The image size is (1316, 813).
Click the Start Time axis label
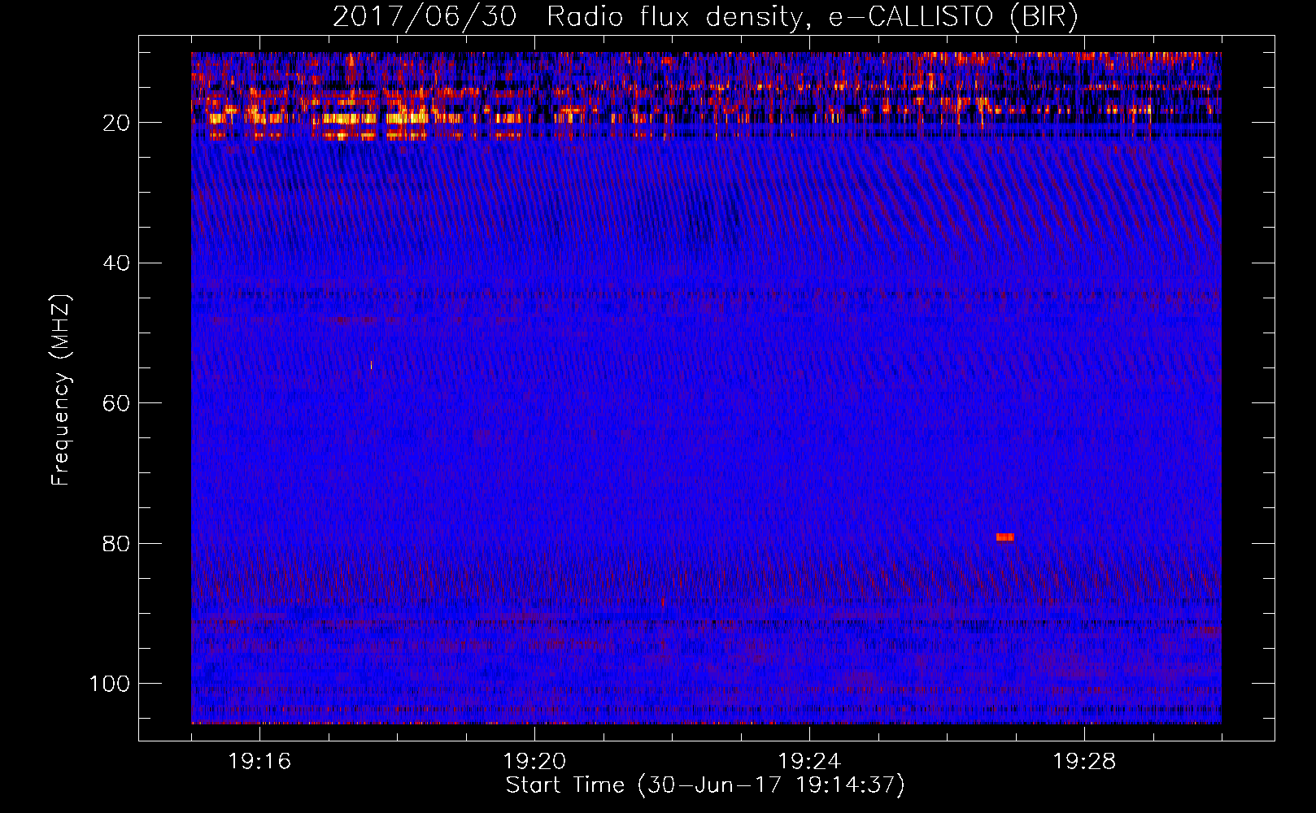pos(705,785)
